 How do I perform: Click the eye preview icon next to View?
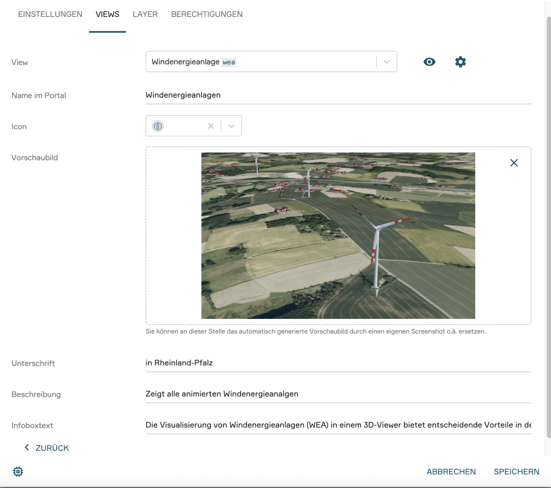click(429, 62)
